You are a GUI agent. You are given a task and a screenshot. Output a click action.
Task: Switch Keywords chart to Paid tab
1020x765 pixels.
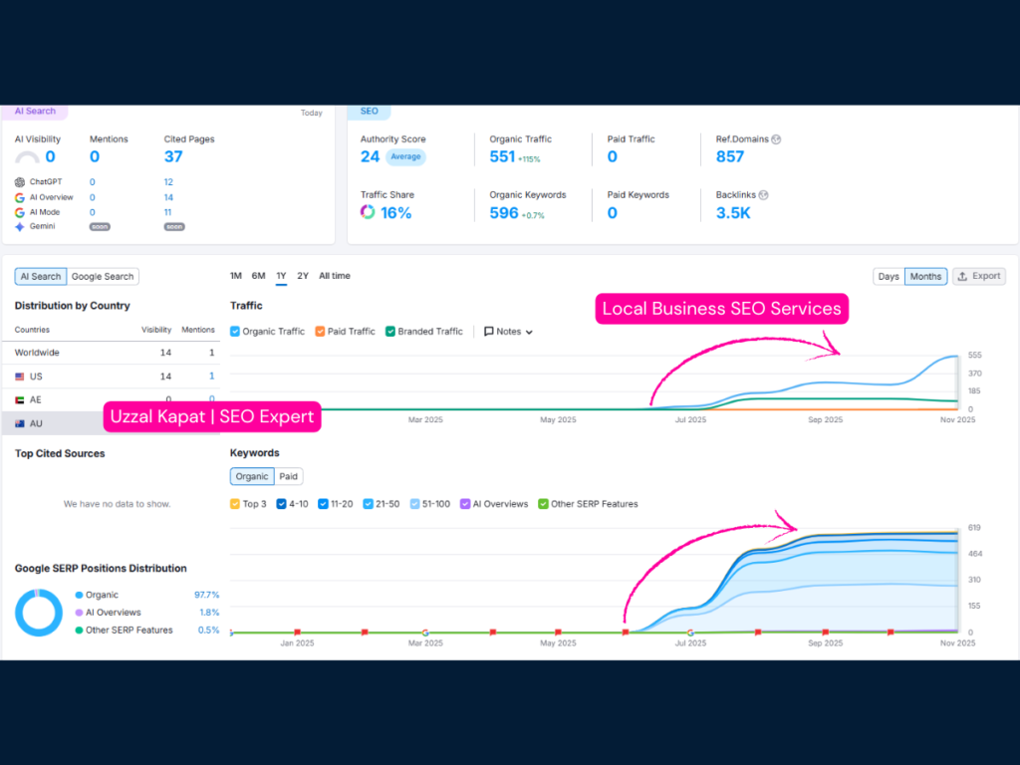(x=288, y=476)
